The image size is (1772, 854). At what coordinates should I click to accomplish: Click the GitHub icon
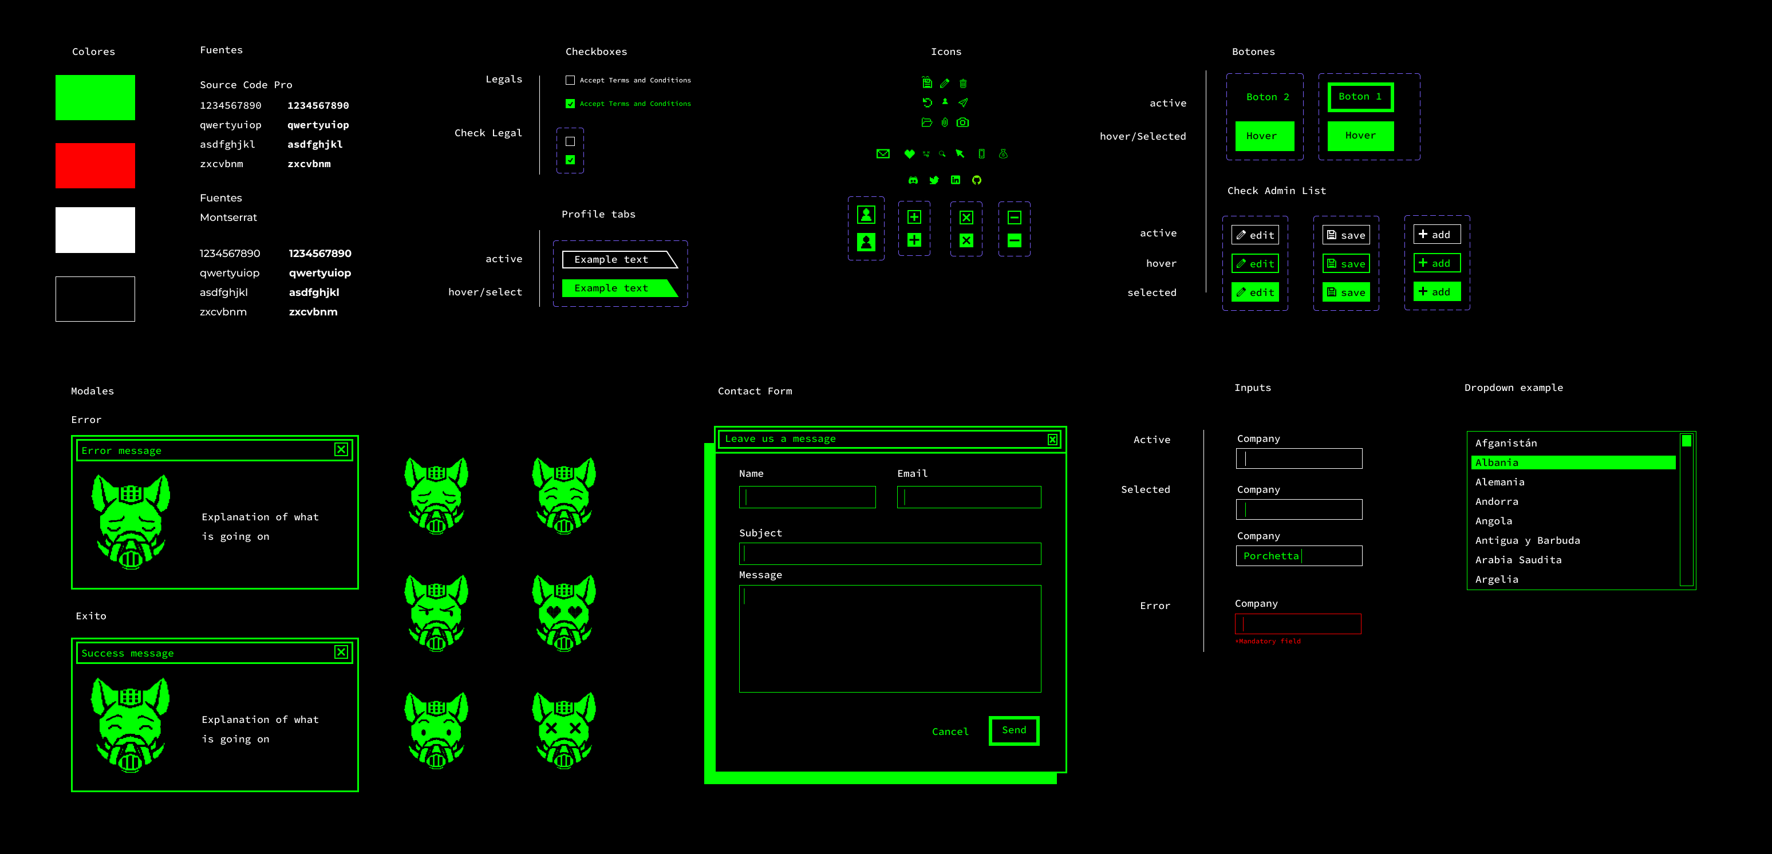pyautogui.click(x=977, y=180)
